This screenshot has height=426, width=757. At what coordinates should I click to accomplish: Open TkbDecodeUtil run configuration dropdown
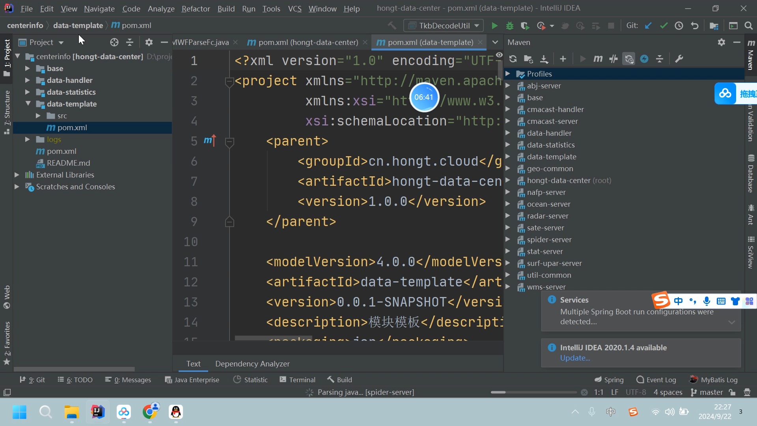(444, 26)
